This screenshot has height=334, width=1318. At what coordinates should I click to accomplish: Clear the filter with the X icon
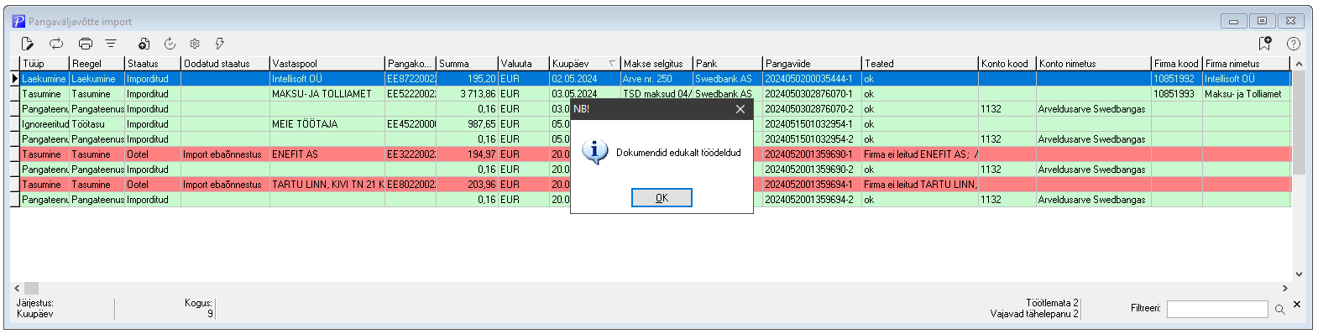pos(1297,304)
